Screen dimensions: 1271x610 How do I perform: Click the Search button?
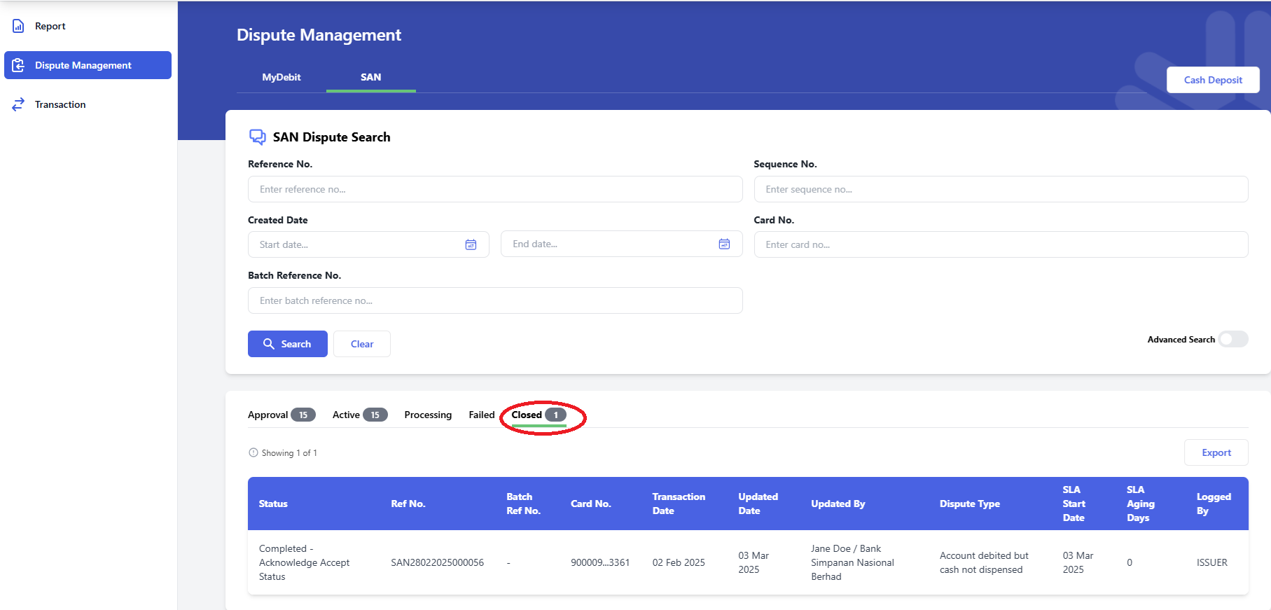tap(288, 344)
